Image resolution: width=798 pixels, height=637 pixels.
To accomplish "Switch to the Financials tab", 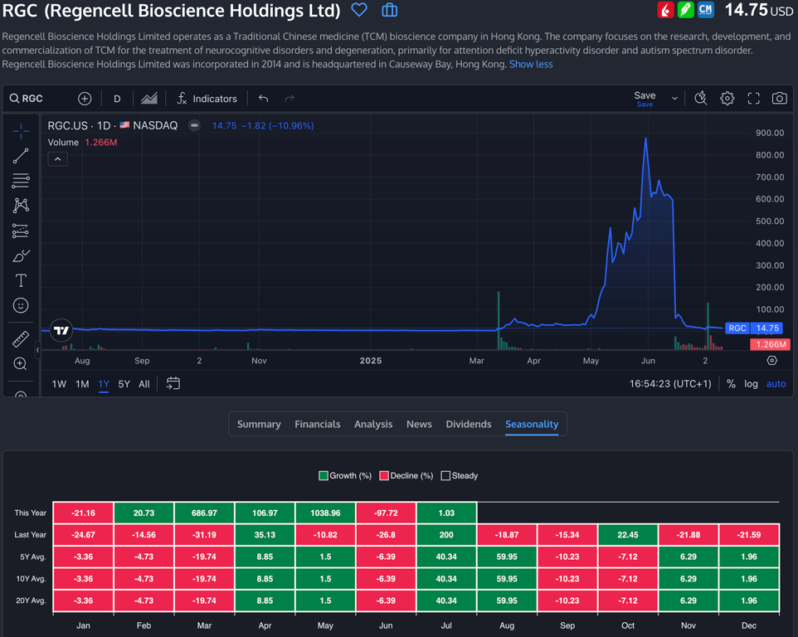I will click(x=317, y=424).
